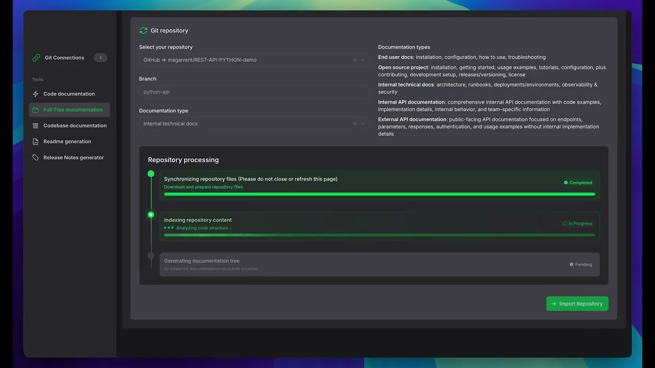655x368 pixels.
Task: Open the repository selection dropdown chevron
Action: pyautogui.click(x=363, y=60)
